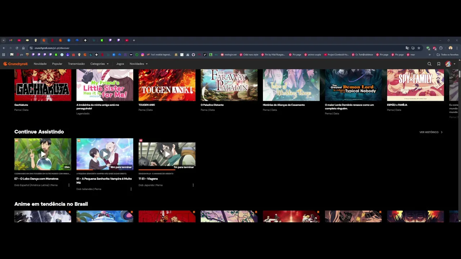461x259 pixels.
Task: Click the Chrome profile avatar
Action: point(451,48)
